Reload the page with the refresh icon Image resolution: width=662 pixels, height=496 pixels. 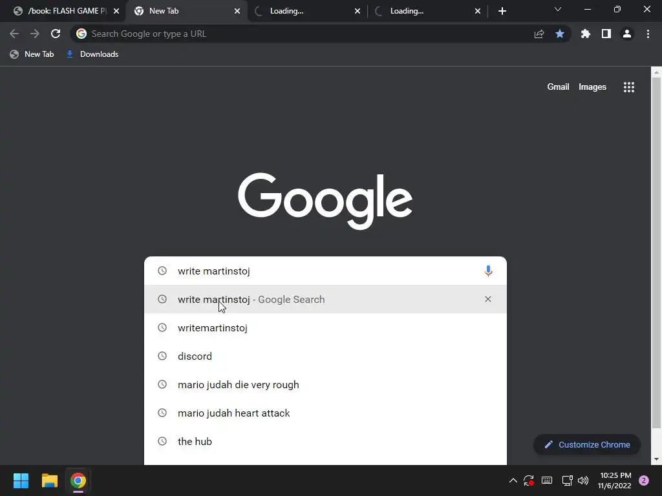56,34
